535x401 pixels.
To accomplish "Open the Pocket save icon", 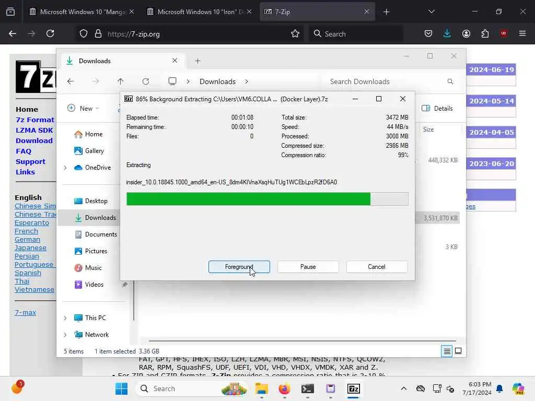I will pyautogui.click(x=428, y=34).
